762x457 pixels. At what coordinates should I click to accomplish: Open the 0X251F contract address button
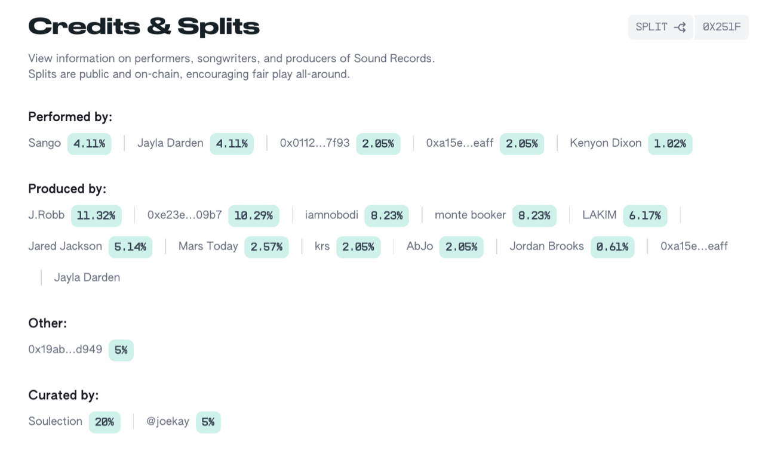point(721,27)
